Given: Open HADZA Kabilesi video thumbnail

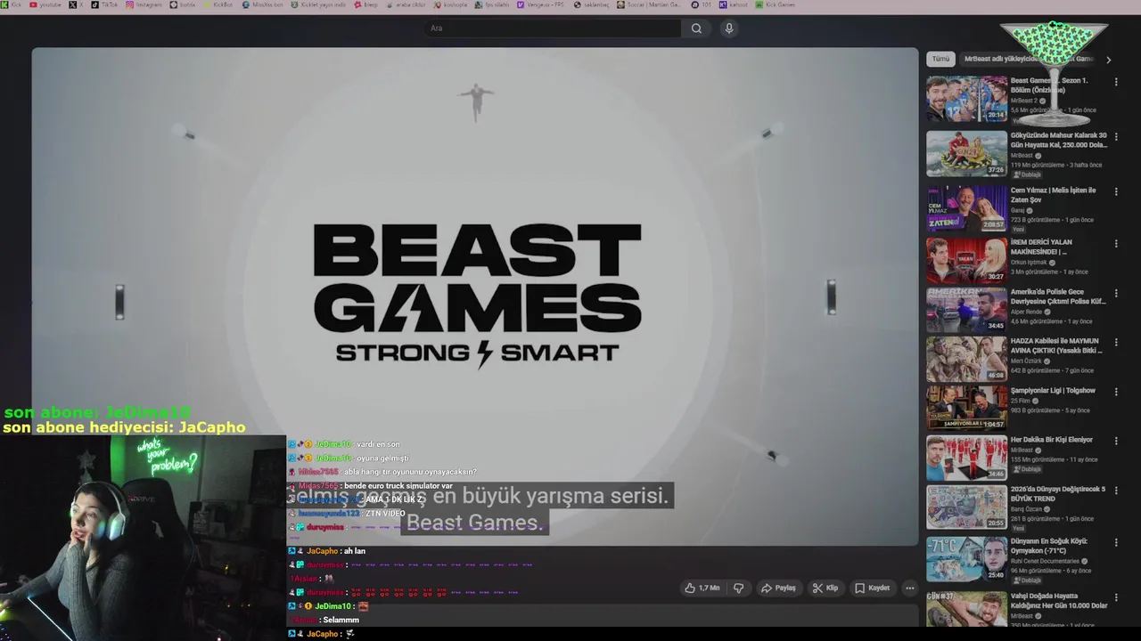Looking at the screenshot, I should coord(966,359).
